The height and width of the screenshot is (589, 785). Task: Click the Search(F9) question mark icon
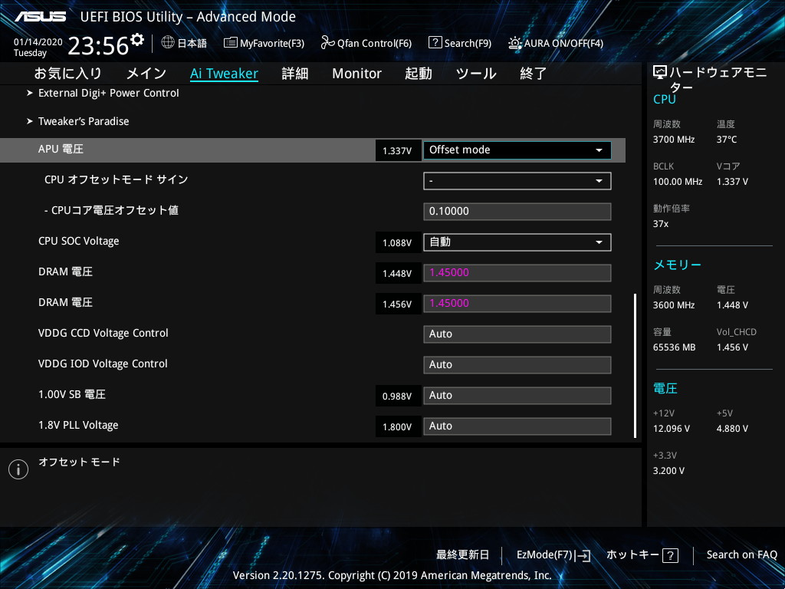pos(435,43)
